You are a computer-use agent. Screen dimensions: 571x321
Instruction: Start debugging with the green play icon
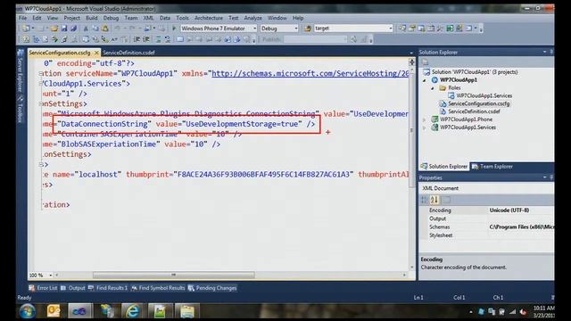pyautogui.click(x=174, y=28)
